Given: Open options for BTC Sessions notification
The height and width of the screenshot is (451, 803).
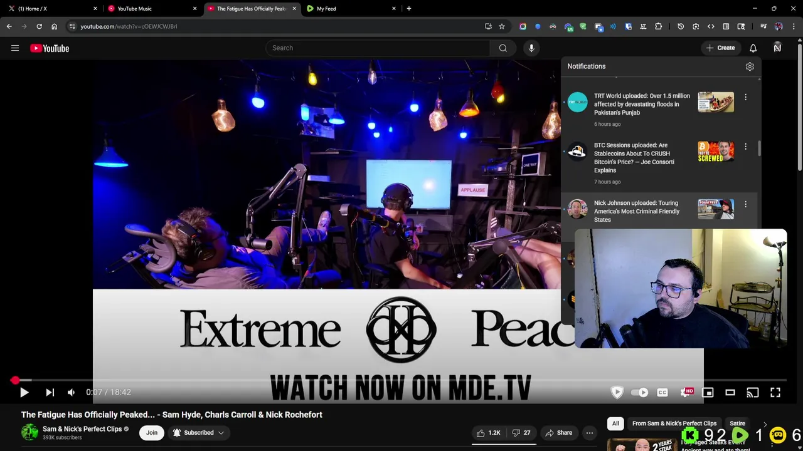Looking at the screenshot, I should (x=745, y=147).
